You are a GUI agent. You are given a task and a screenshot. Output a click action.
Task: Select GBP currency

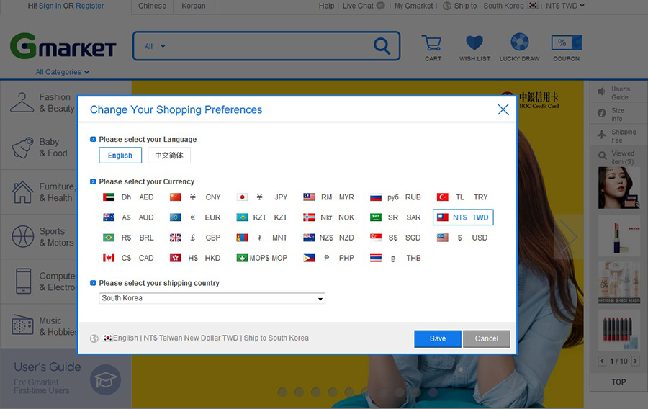[195, 238]
